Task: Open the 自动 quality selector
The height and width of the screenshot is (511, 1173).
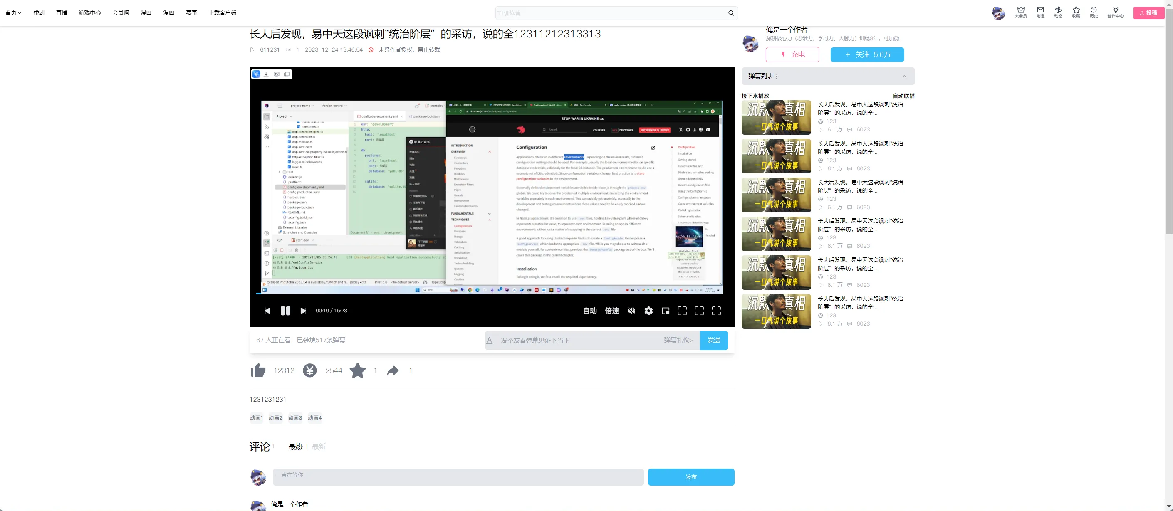Action: tap(590, 311)
